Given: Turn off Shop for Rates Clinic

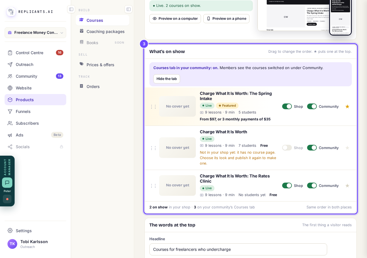Looking at the screenshot, I should pos(287,185).
